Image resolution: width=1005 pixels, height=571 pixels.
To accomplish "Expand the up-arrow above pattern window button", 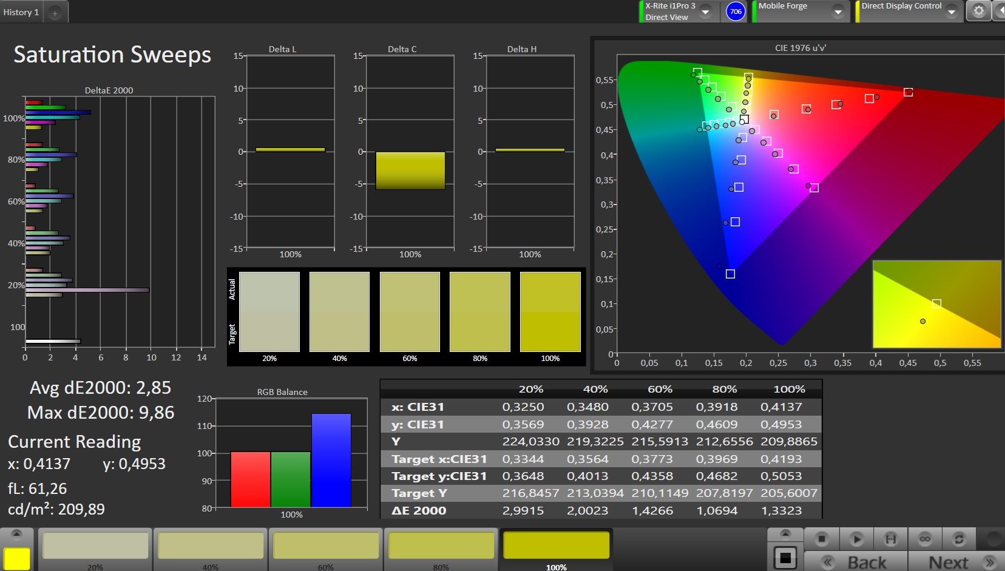I will [785, 534].
